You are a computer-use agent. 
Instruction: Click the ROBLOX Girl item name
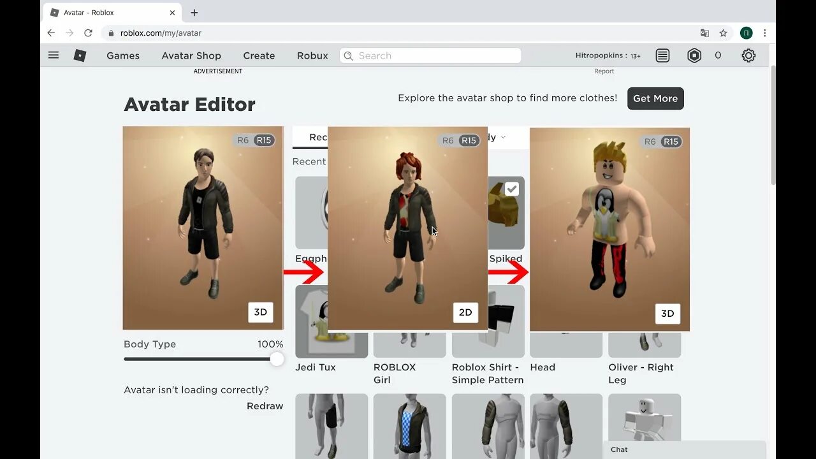coord(395,374)
